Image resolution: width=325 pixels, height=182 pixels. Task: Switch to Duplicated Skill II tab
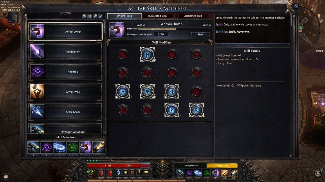tap(195, 16)
